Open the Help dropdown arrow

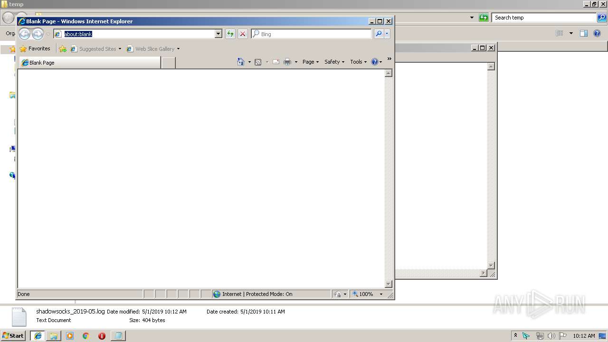click(380, 62)
